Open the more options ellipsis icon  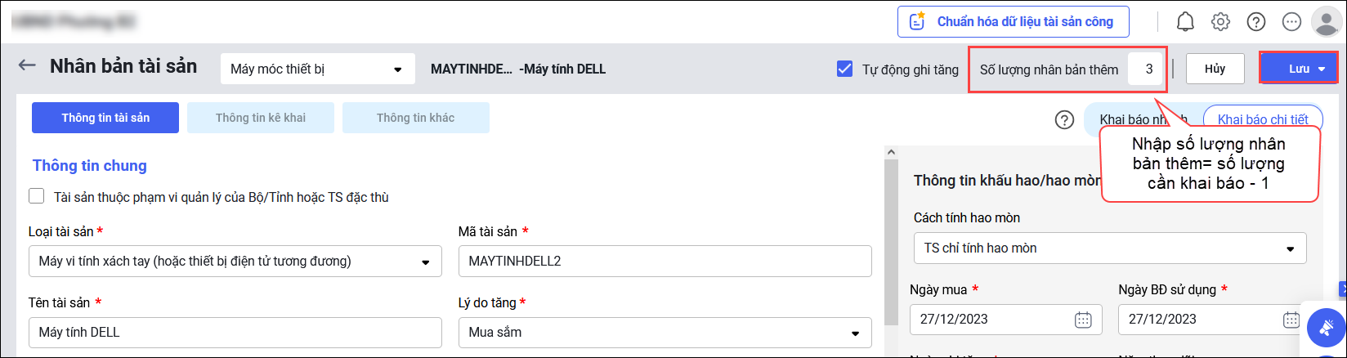pos(1291,22)
